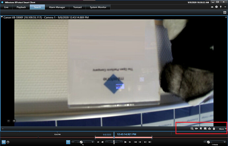Maximize the Smart Client window

point(217,2)
